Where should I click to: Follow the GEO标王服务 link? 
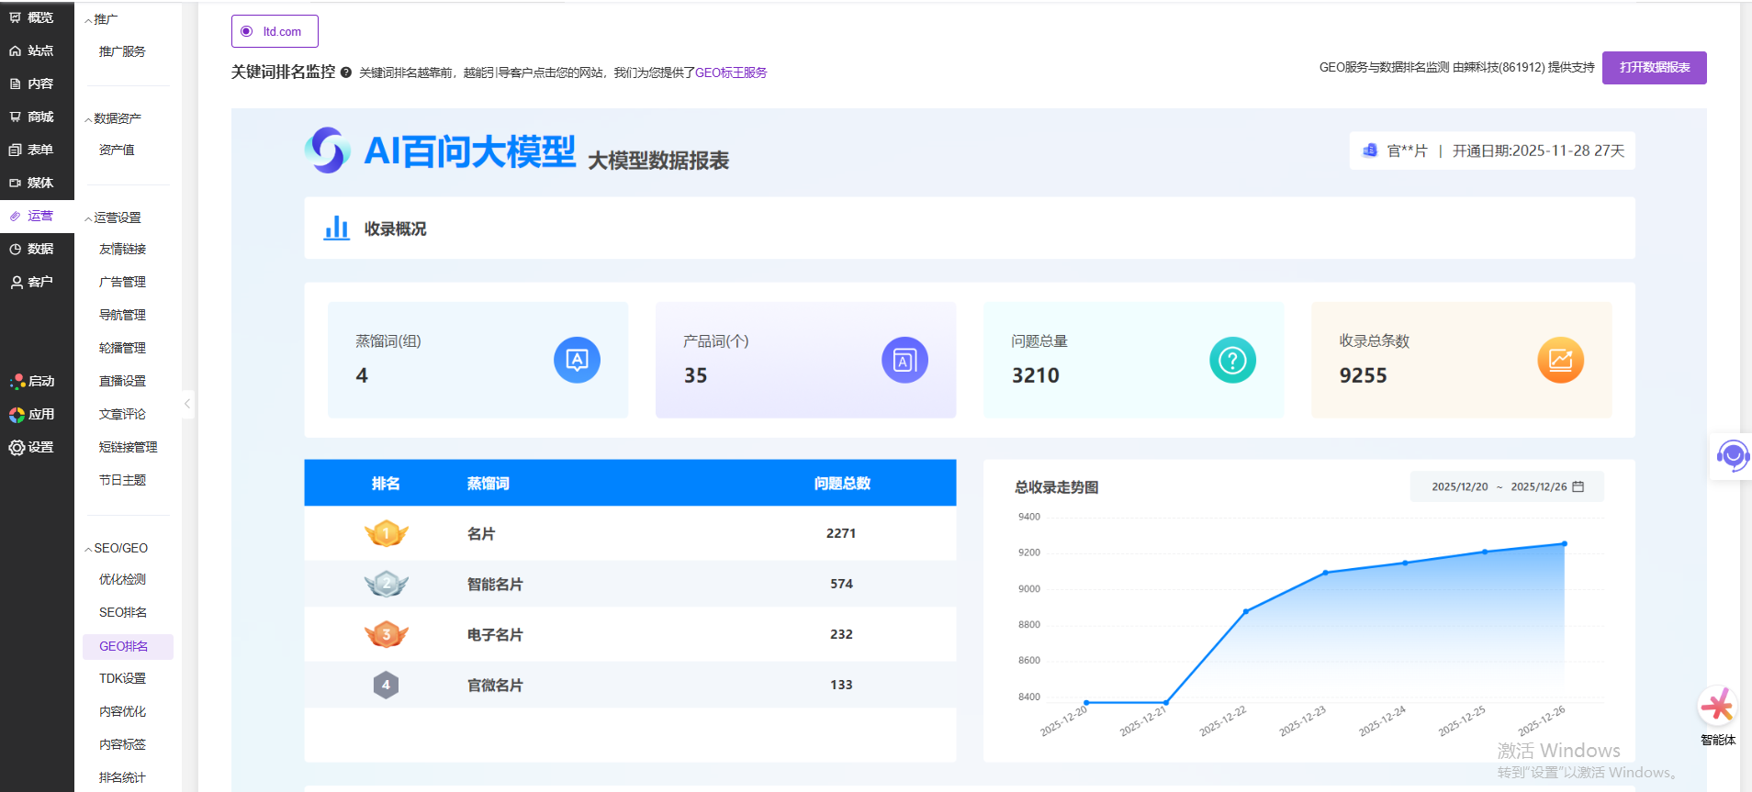731,73
